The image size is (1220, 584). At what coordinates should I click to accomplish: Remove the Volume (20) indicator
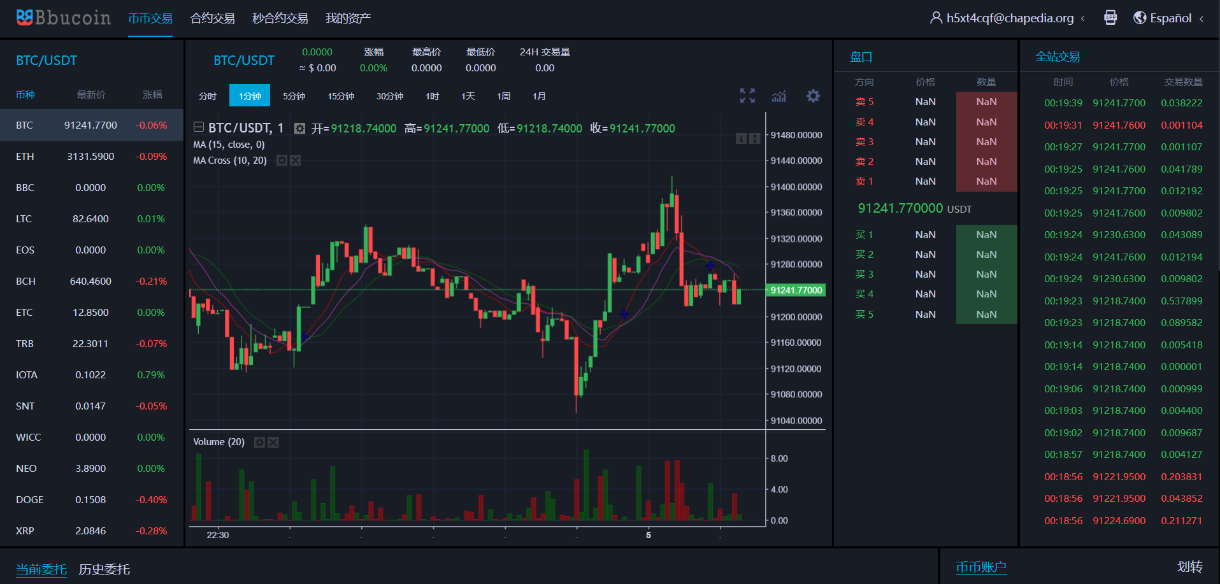tap(273, 442)
